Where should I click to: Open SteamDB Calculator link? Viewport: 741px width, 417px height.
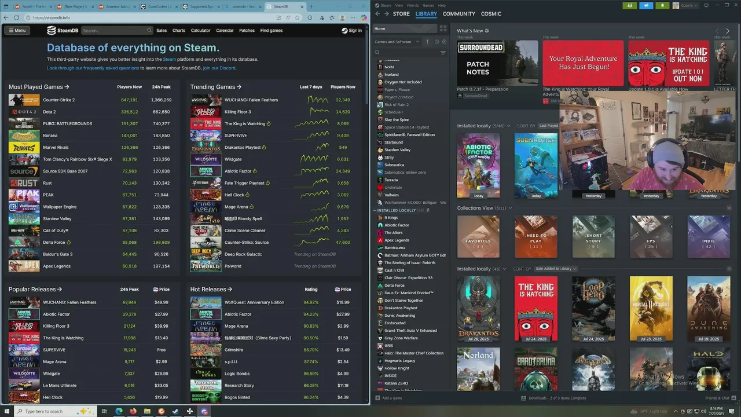click(200, 30)
